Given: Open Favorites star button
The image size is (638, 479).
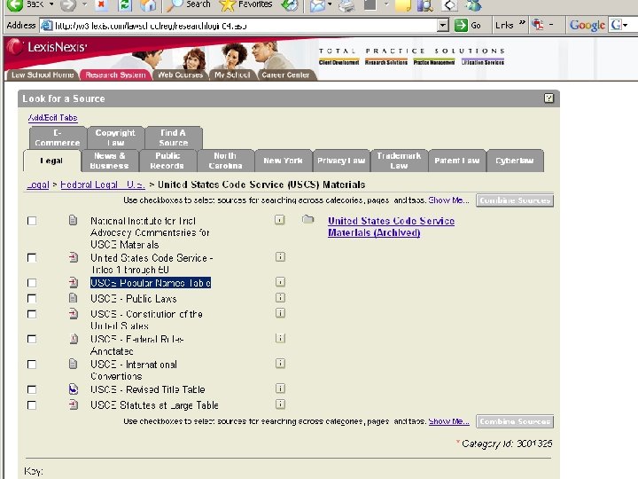Looking at the screenshot, I should [x=245, y=5].
